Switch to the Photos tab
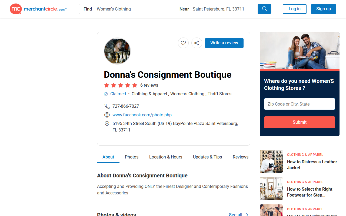Image resolution: width=346 pixels, height=216 pixels. pos(132,157)
